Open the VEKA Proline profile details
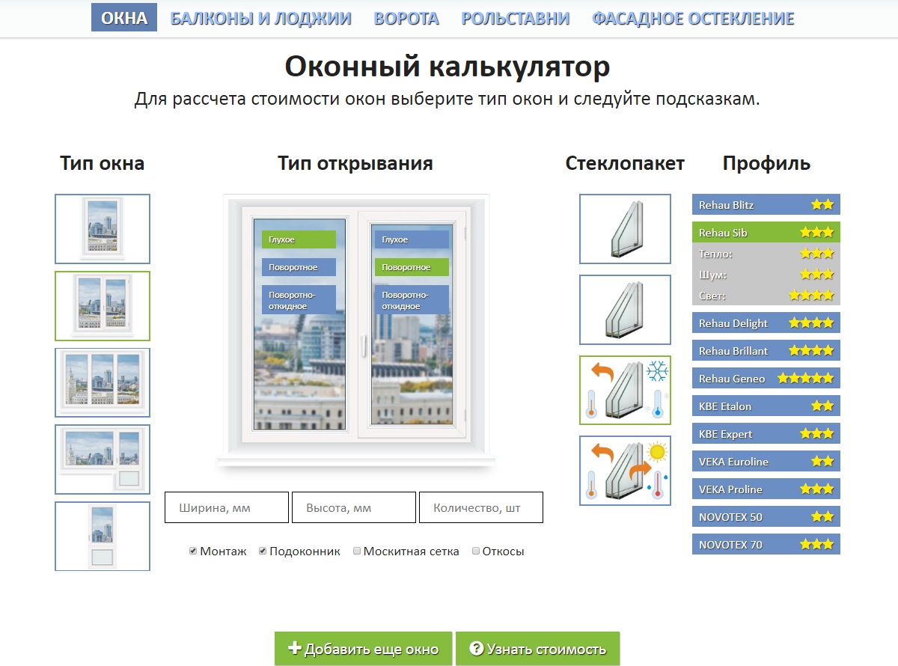 766,489
